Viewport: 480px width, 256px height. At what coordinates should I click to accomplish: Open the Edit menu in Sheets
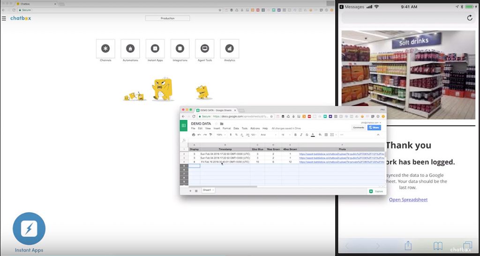200,128
